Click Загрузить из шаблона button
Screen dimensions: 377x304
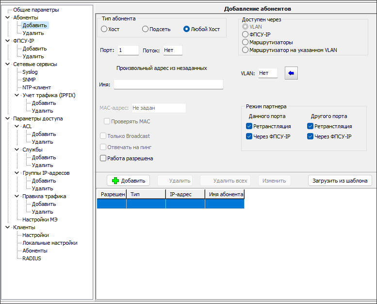(x=340, y=181)
